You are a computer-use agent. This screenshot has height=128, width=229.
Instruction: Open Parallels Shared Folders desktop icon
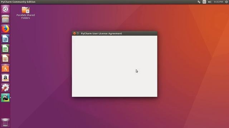coord(25,13)
